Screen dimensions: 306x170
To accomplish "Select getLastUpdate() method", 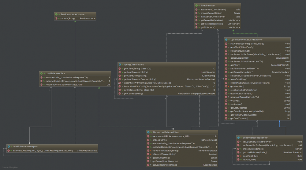I will pyautogui.click(x=257, y=108).
